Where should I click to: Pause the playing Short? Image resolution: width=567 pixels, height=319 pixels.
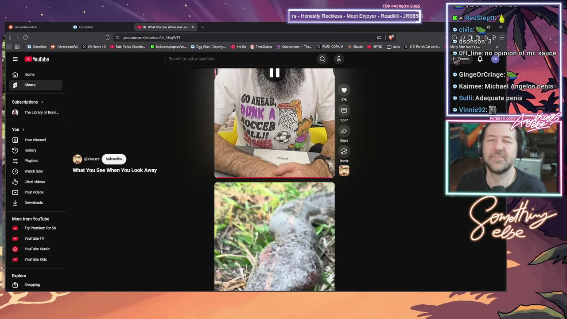click(275, 73)
